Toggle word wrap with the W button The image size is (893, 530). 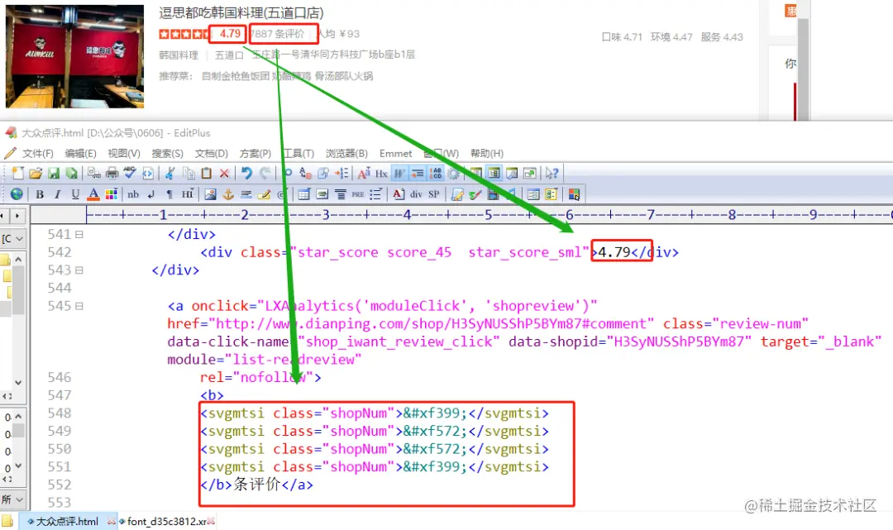pos(399,173)
